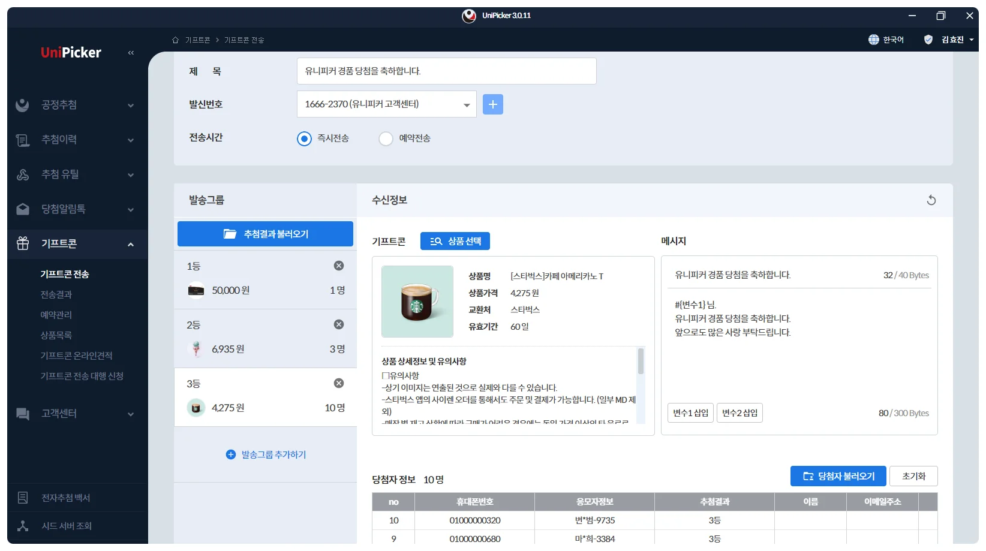Click the product details scrollbar
The width and height of the screenshot is (986, 551).
click(641, 362)
